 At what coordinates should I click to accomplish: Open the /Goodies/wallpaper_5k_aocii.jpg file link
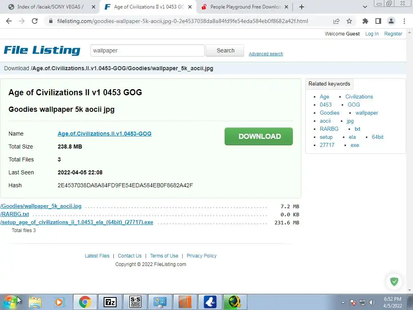pos(41,206)
